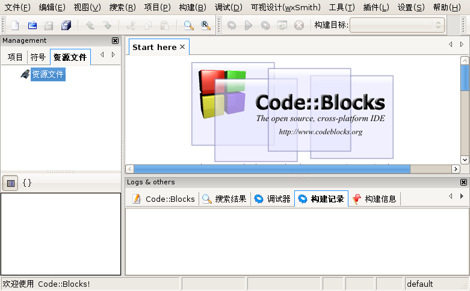The width and height of the screenshot is (470, 291).
Task: Click the Find magnifier icon
Action: (x=188, y=25)
